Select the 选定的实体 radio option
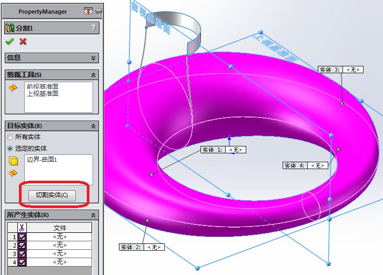Image resolution: width=383 pixels, height=275 pixels. [10, 149]
